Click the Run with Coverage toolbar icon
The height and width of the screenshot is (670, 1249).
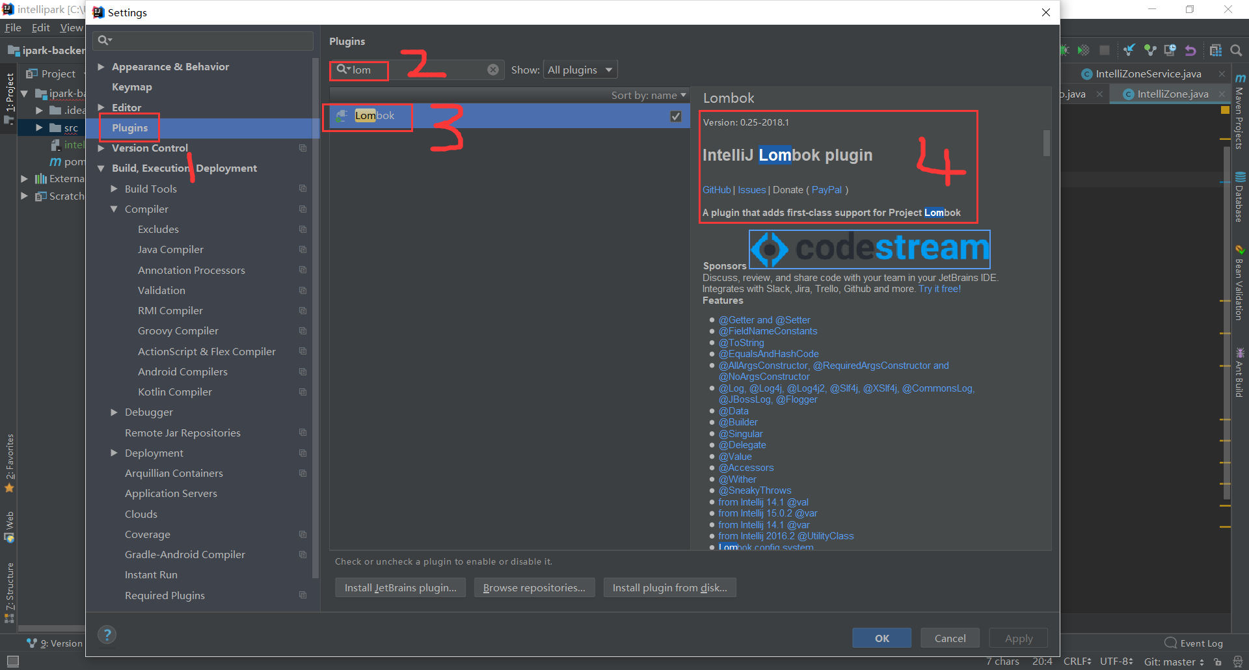[1083, 50]
